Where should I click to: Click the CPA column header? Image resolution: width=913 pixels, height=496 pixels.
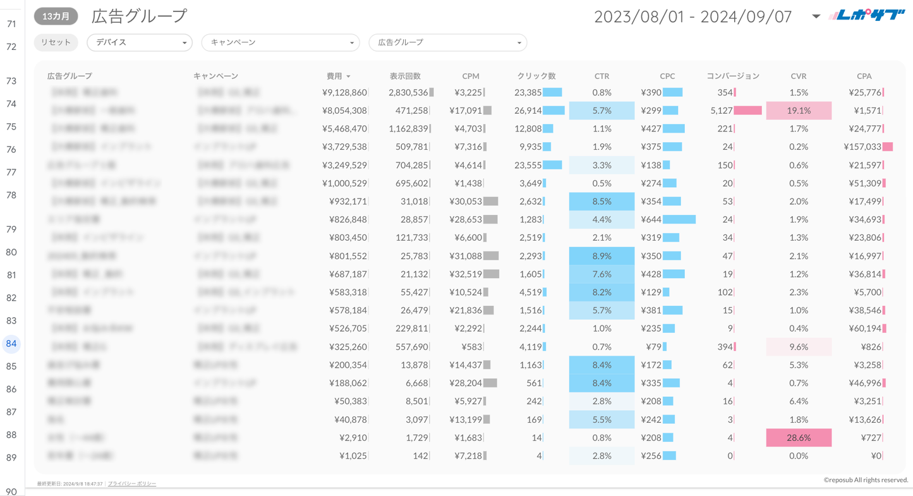point(864,76)
